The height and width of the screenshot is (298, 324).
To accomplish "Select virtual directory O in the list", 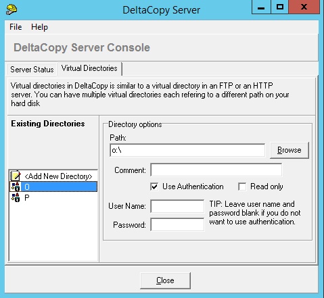I will coord(53,187).
